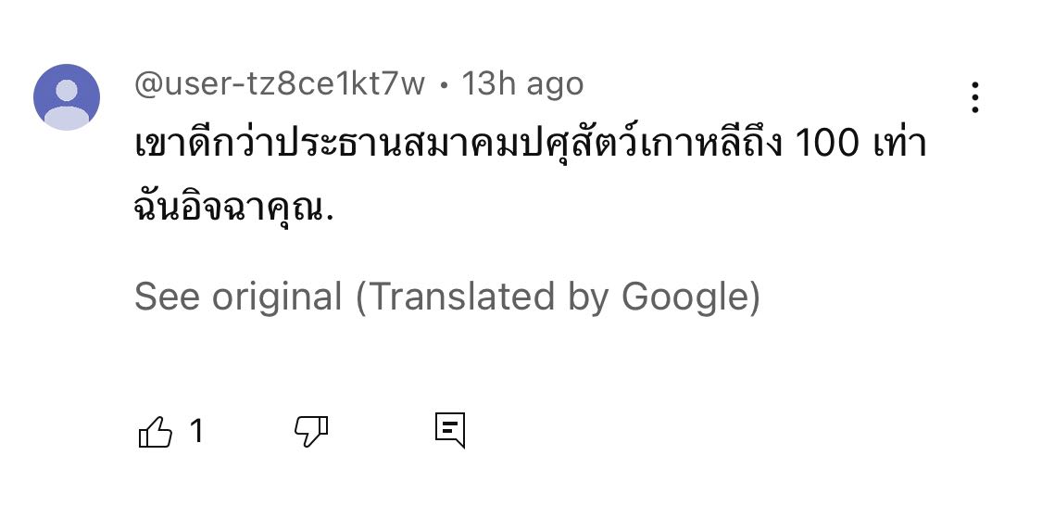Select the first line of Thai comment
This screenshot has width=1042, height=506.
coord(531,145)
